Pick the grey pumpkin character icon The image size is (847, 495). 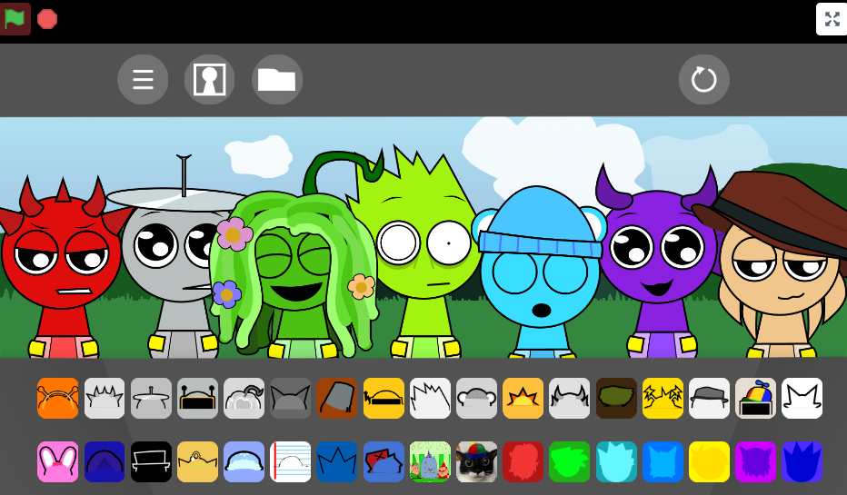click(x=244, y=398)
